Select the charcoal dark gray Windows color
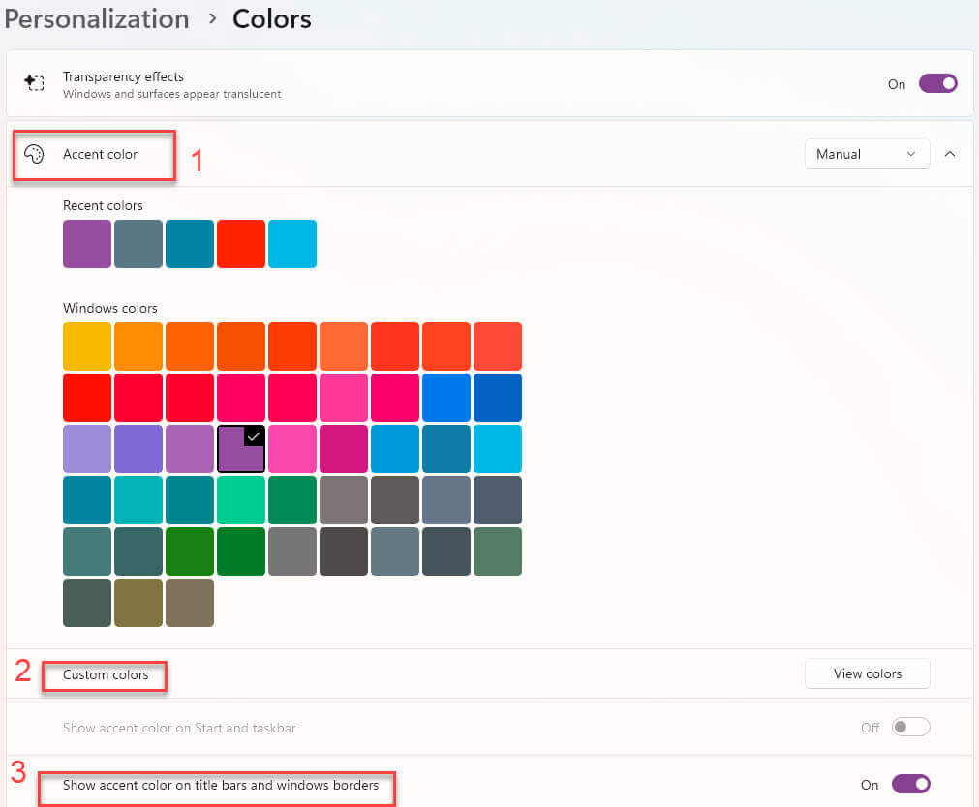This screenshot has height=807, width=979. click(344, 552)
